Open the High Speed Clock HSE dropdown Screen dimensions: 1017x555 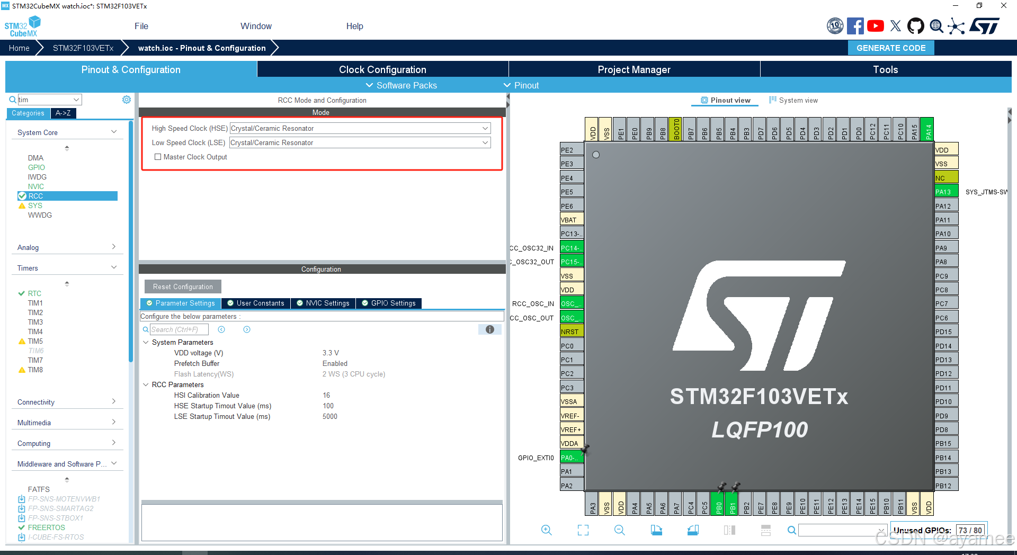(x=484, y=128)
